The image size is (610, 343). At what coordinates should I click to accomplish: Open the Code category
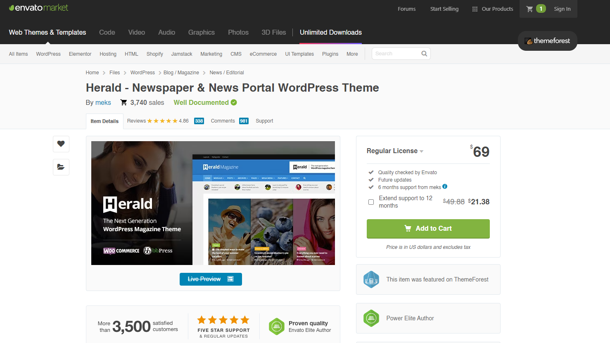(x=107, y=32)
